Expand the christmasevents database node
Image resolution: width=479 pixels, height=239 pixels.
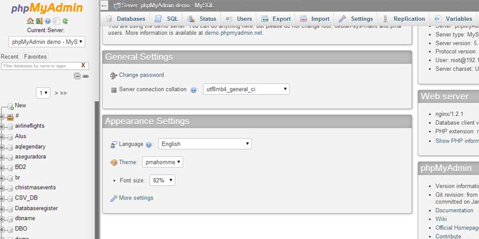[2, 188]
